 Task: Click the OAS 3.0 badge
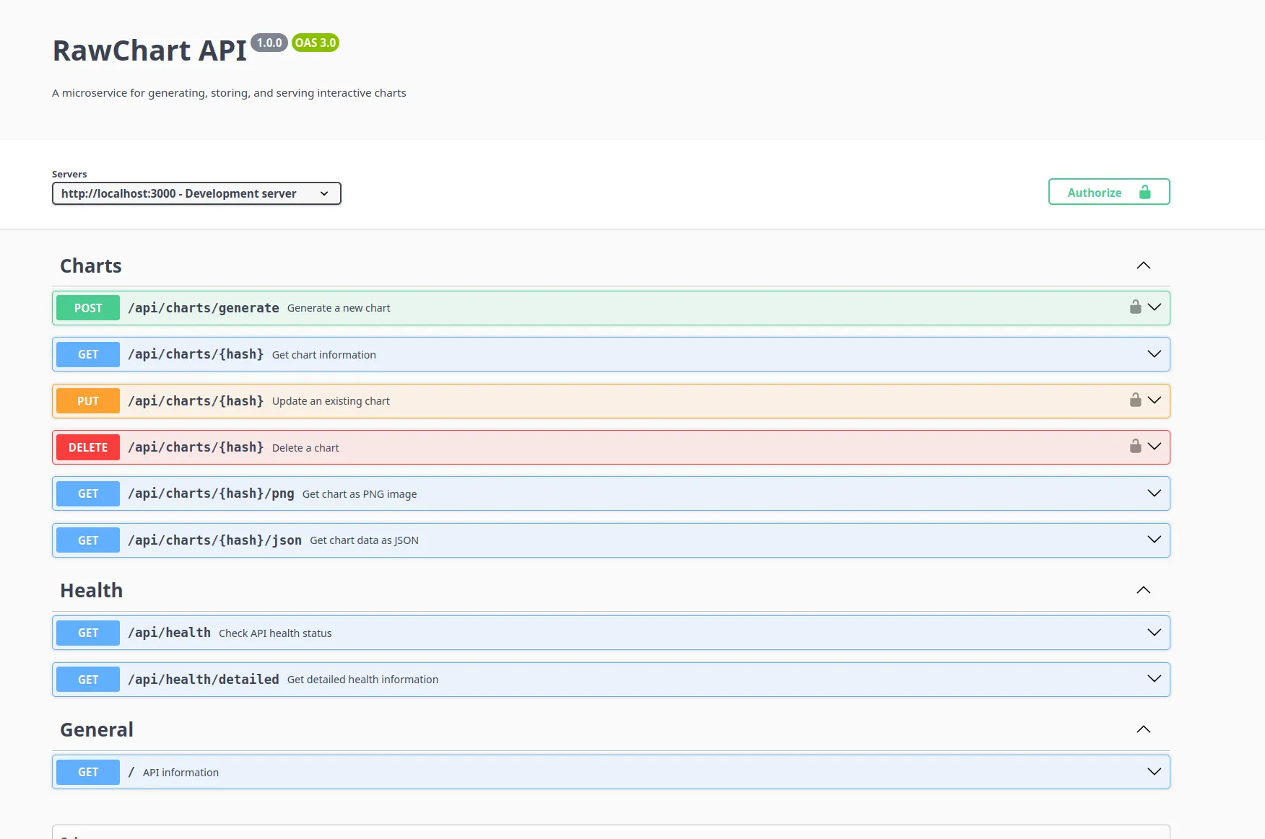click(316, 43)
